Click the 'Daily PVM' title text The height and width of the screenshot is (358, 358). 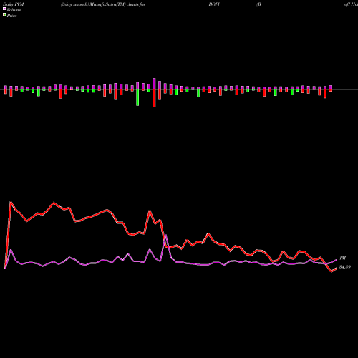pos(14,4)
